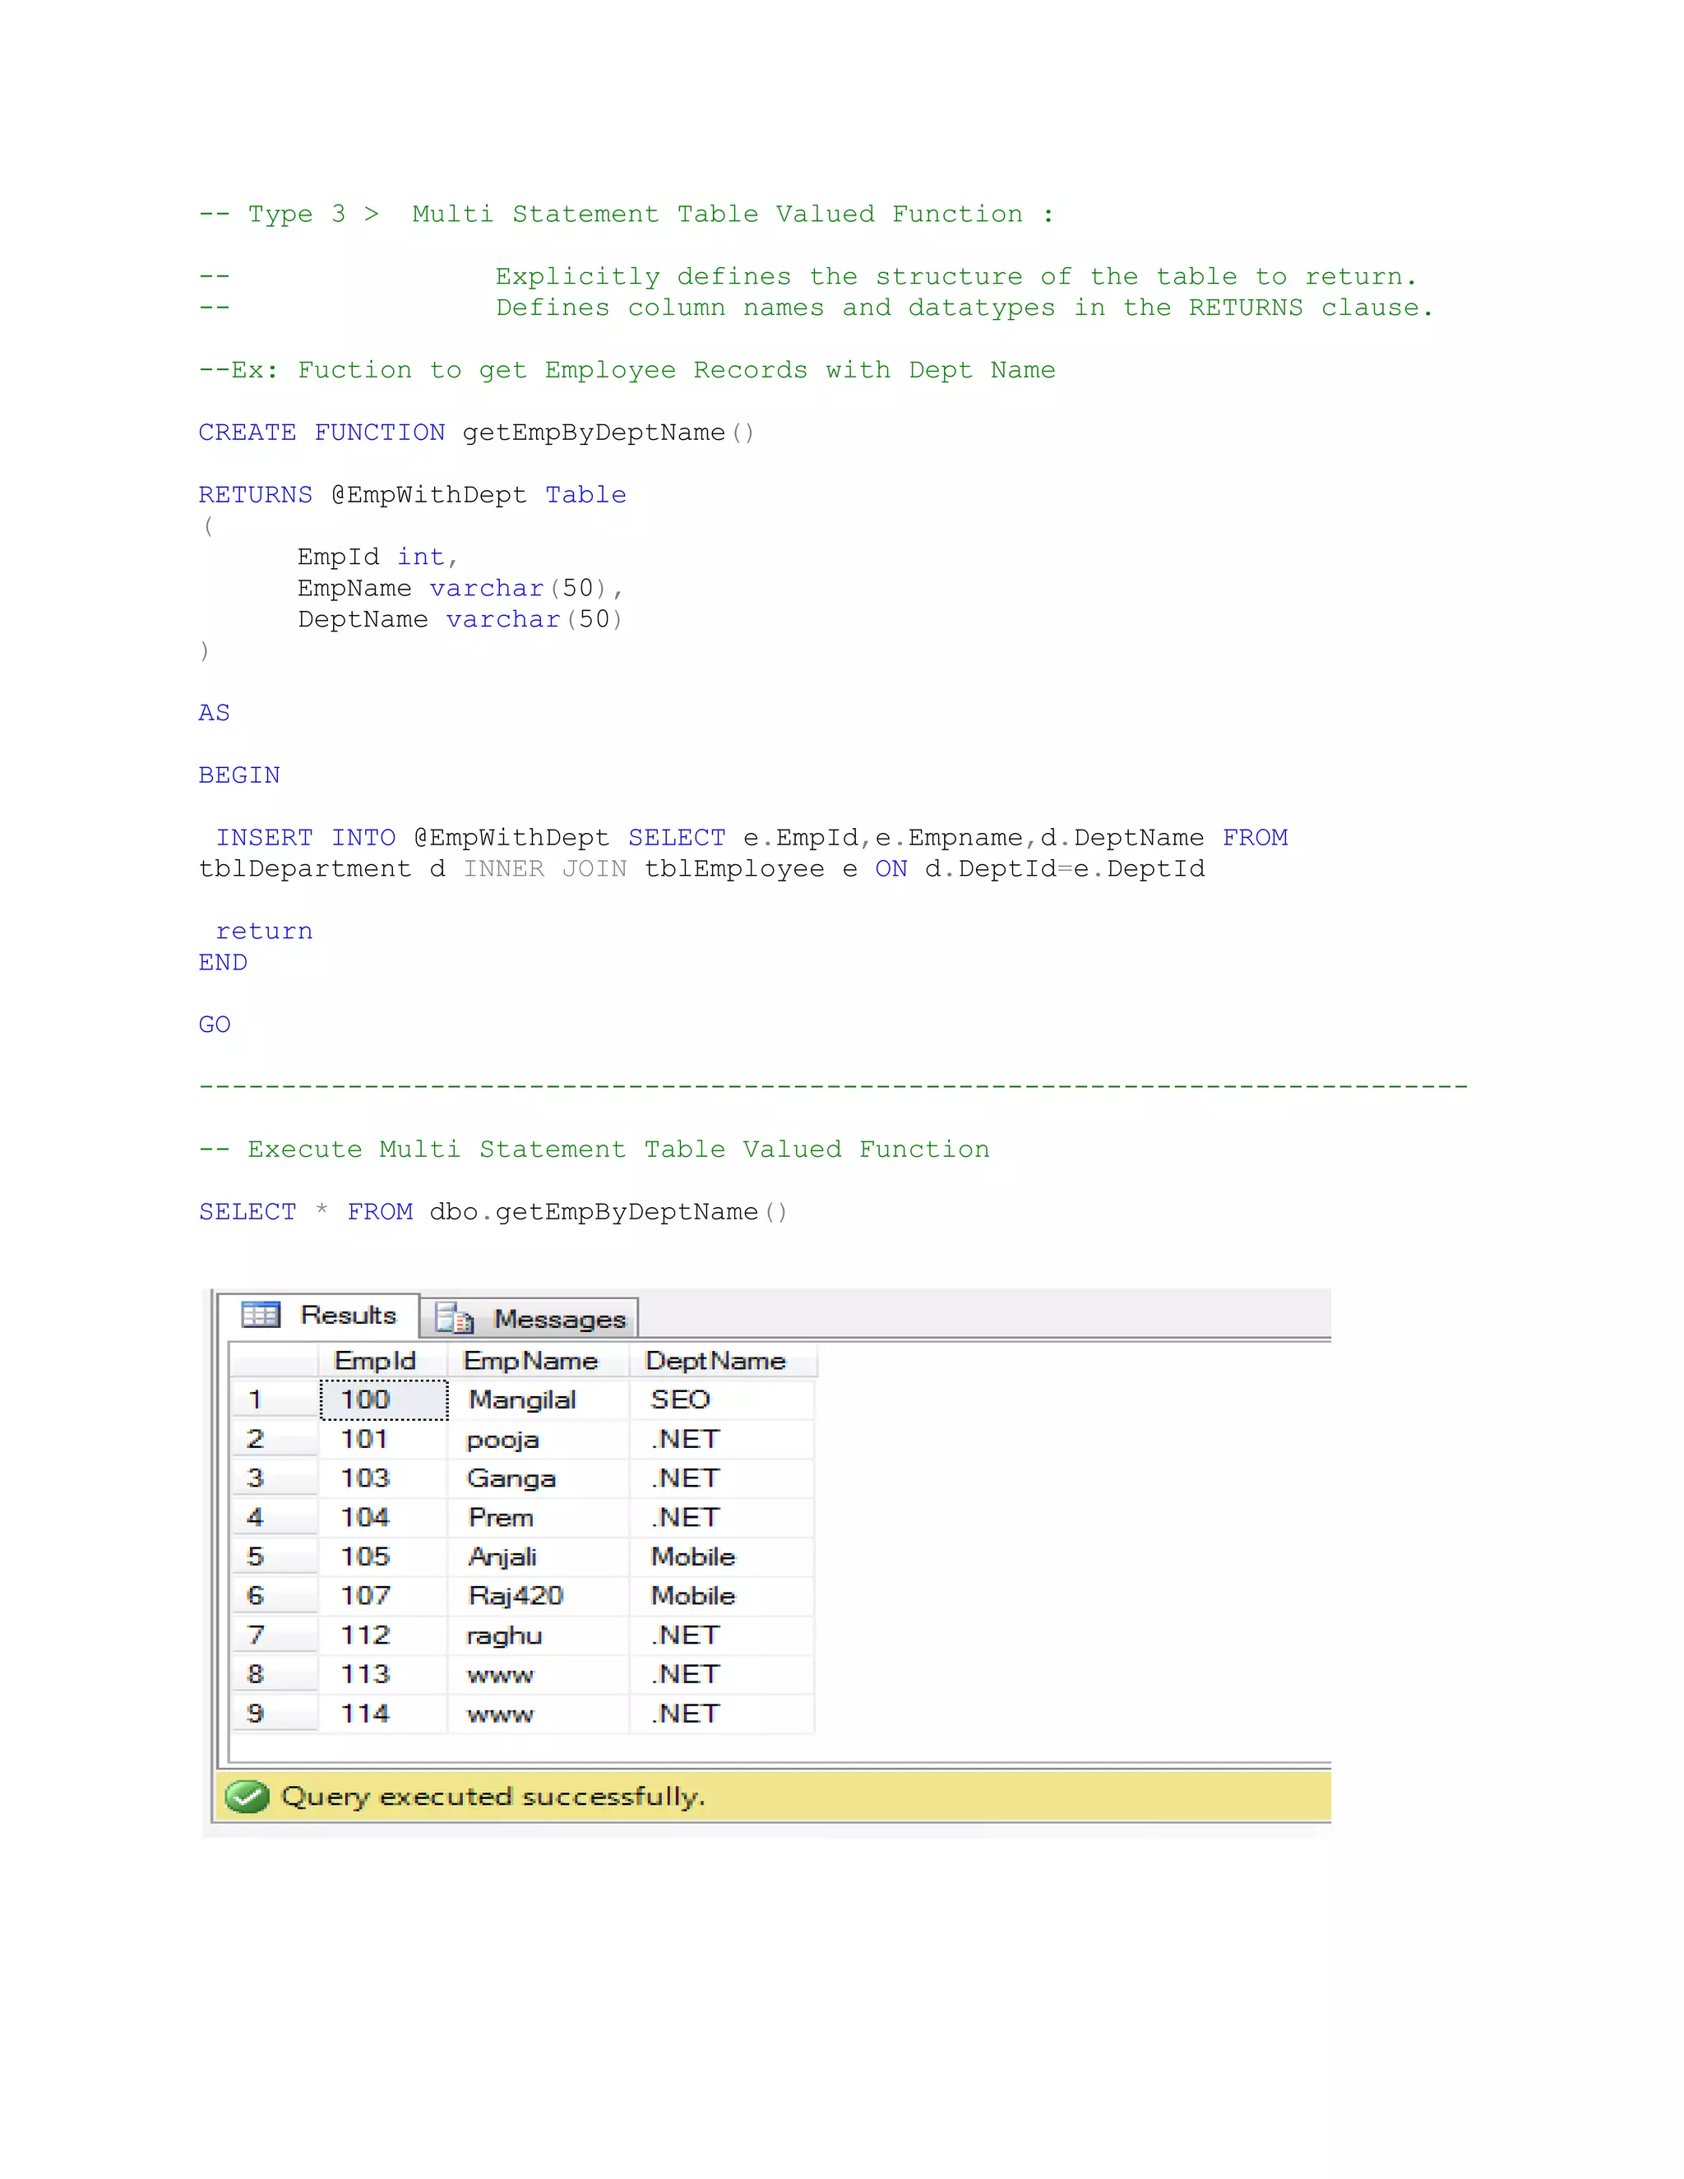Click the 'DeptName varchar(50)' column definition
The image size is (1684, 2179).
click(461, 620)
